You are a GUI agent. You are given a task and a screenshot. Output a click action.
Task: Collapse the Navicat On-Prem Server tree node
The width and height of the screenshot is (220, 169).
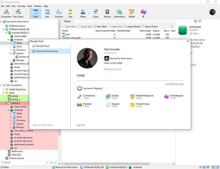coord(1,21)
